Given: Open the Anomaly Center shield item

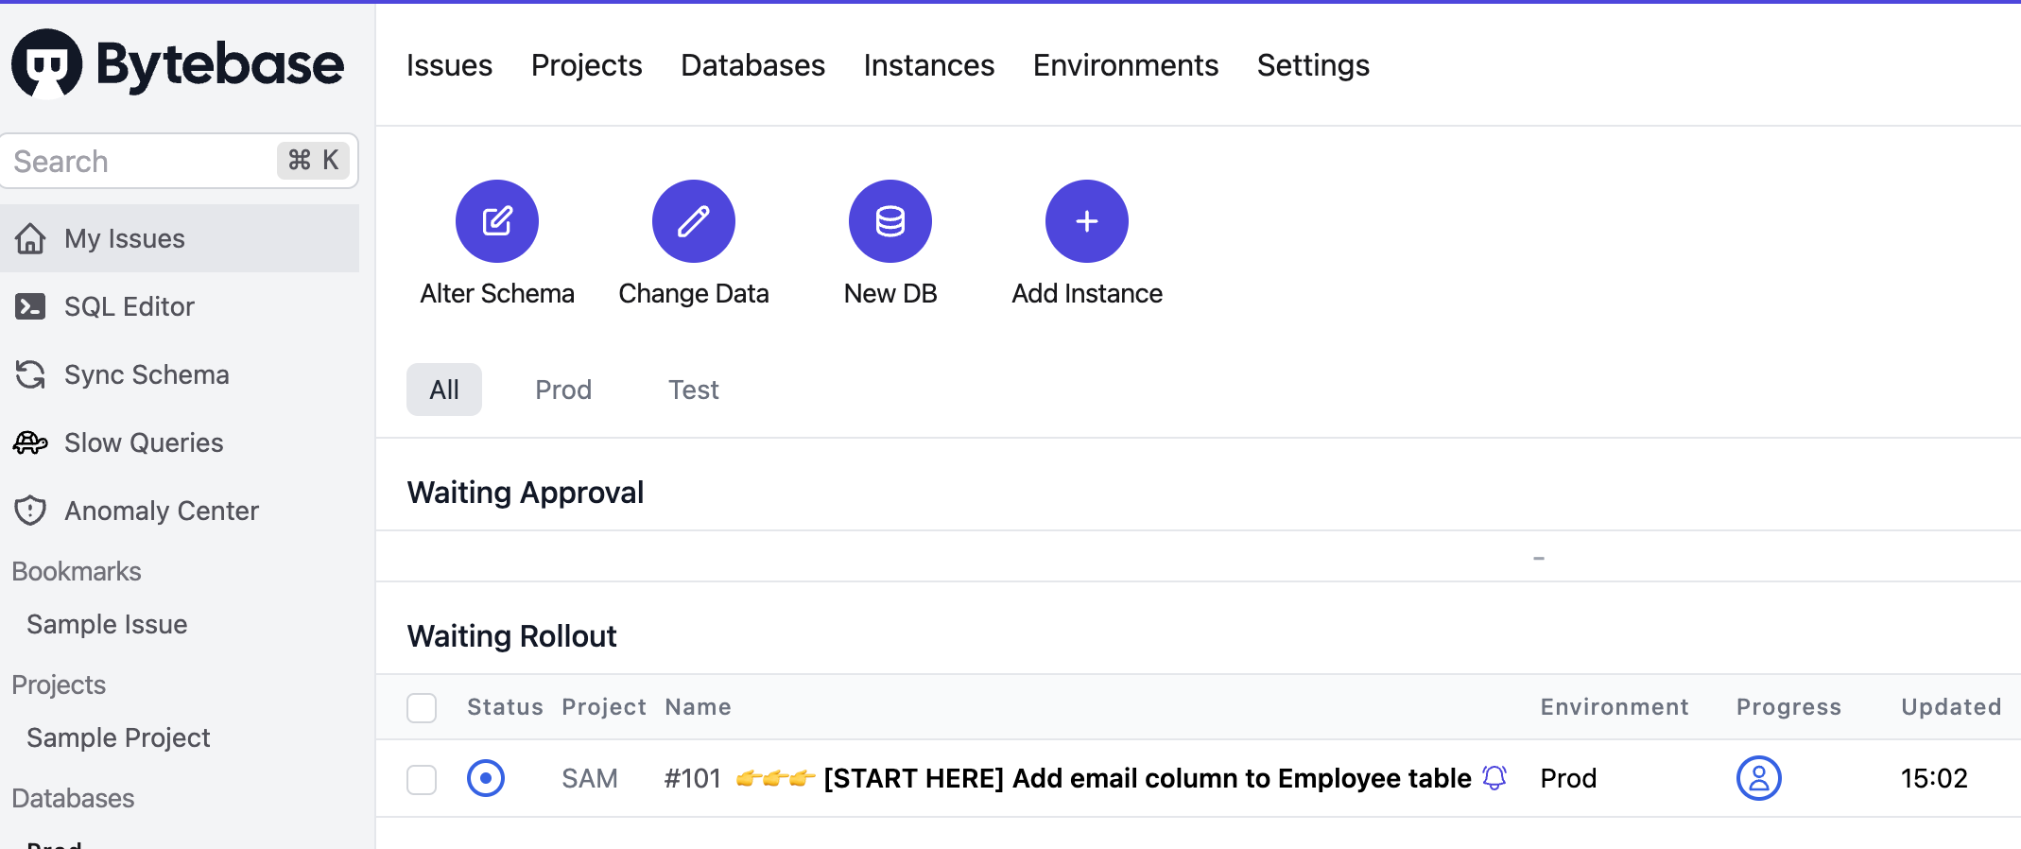Looking at the screenshot, I should point(161,511).
